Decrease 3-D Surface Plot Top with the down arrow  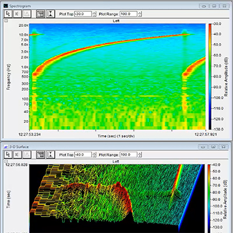[x=94, y=156]
